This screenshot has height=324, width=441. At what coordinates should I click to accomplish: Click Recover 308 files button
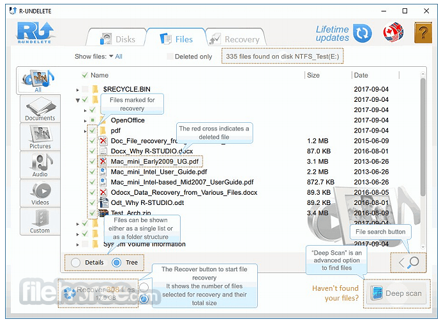(98, 293)
